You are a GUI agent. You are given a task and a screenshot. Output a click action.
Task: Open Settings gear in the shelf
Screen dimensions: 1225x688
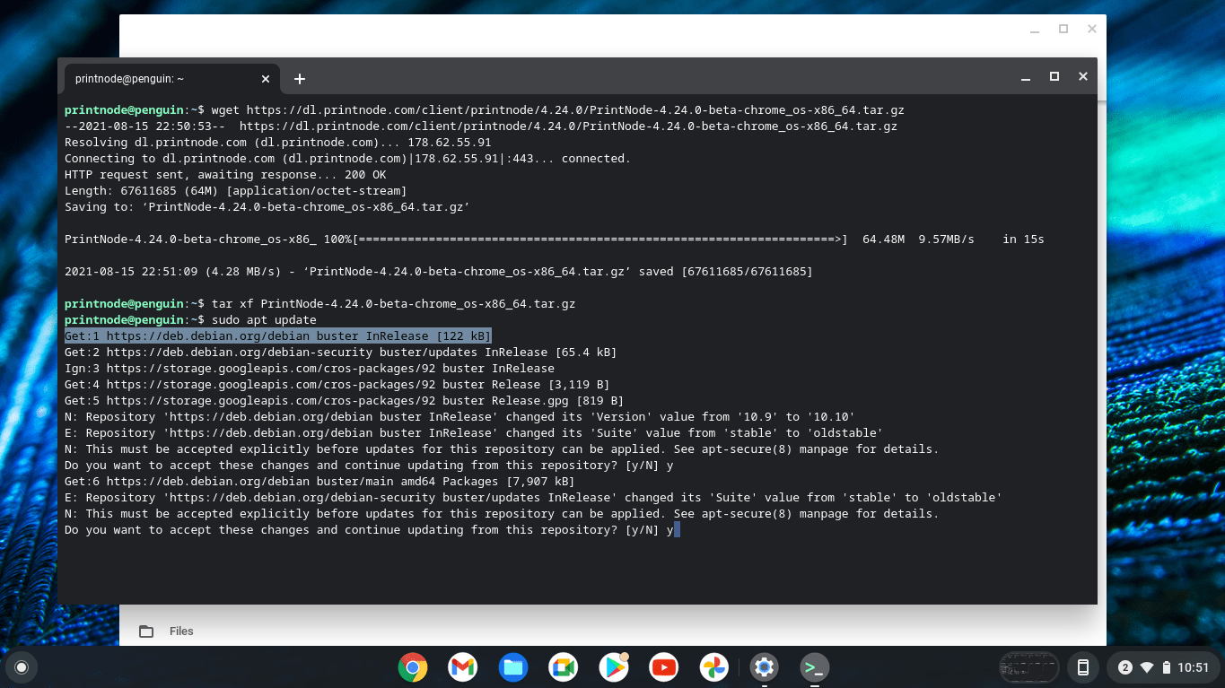[x=765, y=667]
